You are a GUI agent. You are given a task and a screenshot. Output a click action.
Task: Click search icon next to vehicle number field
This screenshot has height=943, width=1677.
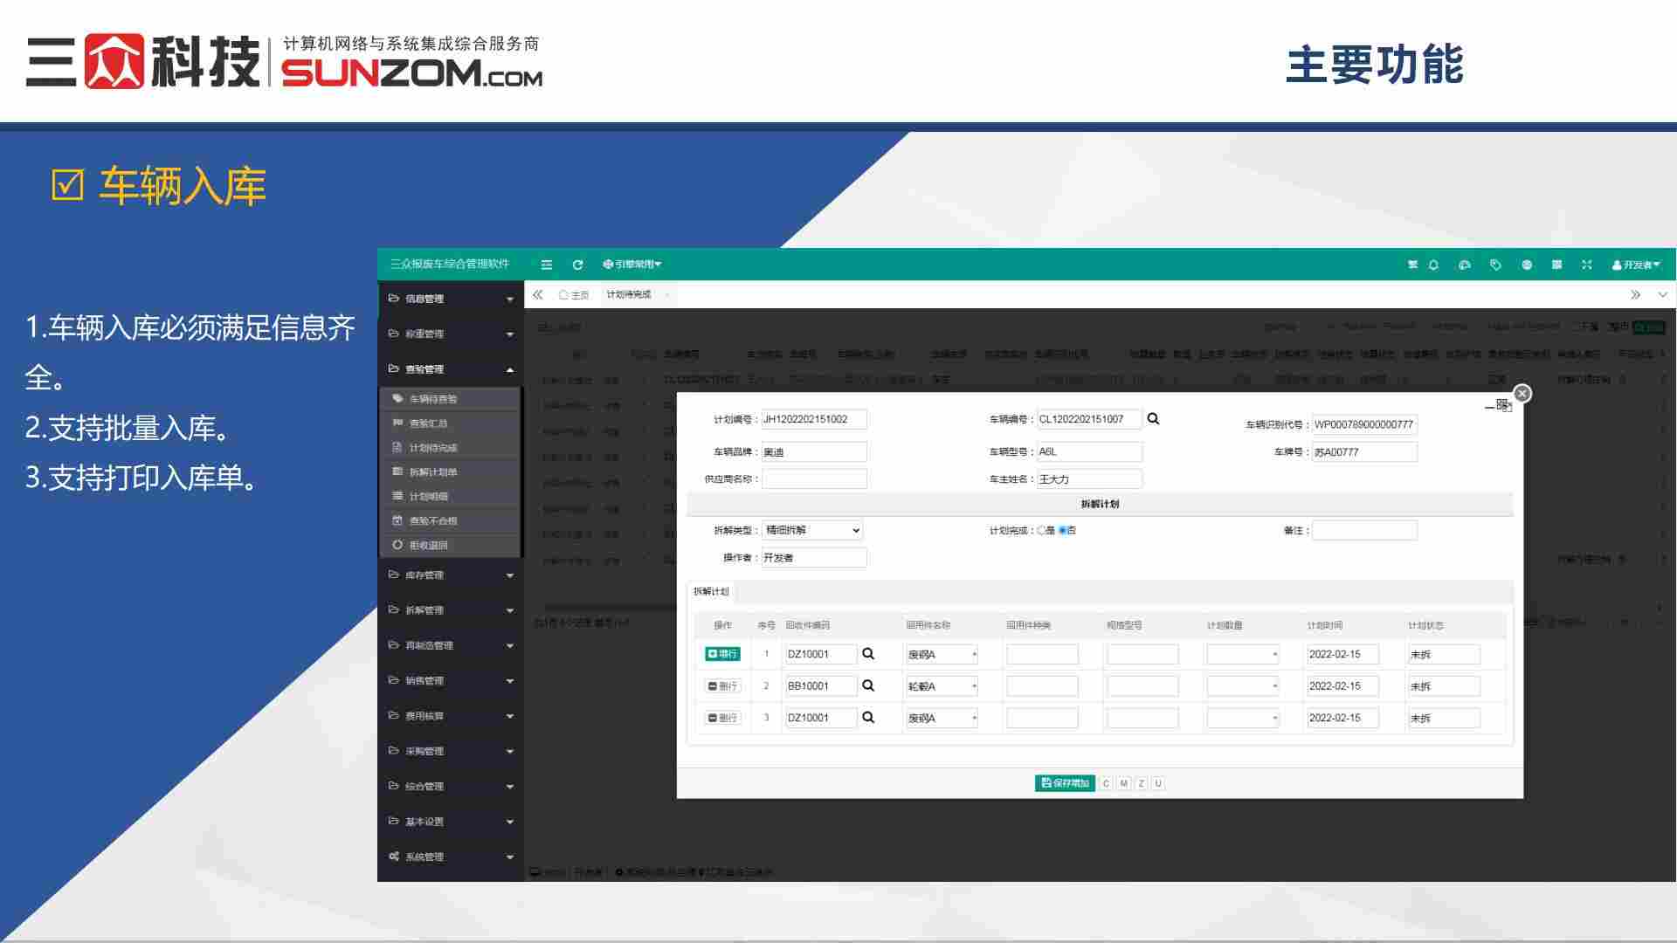(1153, 419)
